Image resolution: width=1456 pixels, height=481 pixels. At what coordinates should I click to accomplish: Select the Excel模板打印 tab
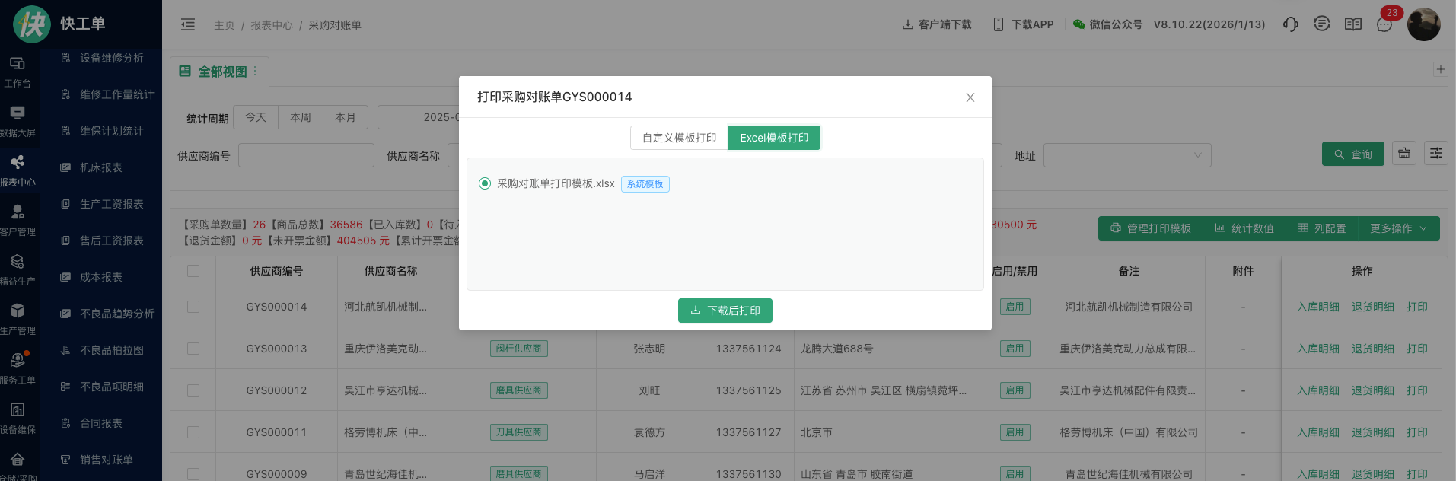[774, 138]
